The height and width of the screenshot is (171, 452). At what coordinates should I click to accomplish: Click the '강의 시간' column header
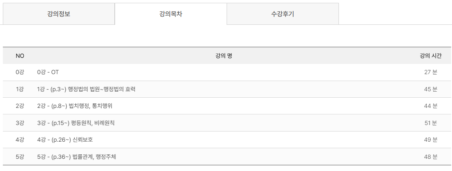click(430, 55)
